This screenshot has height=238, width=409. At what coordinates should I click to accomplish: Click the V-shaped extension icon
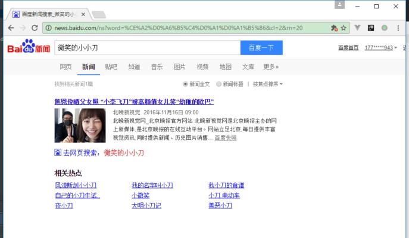(x=357, y=27)
